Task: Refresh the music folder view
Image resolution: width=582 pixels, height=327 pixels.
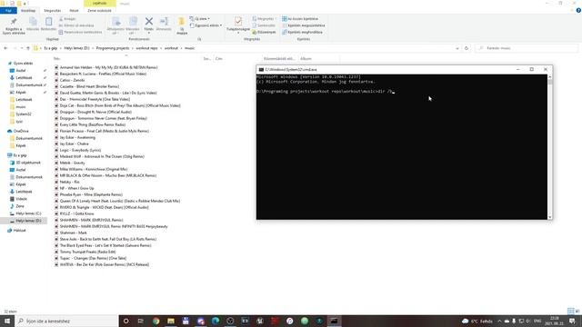Action: [x=467, y=48]
